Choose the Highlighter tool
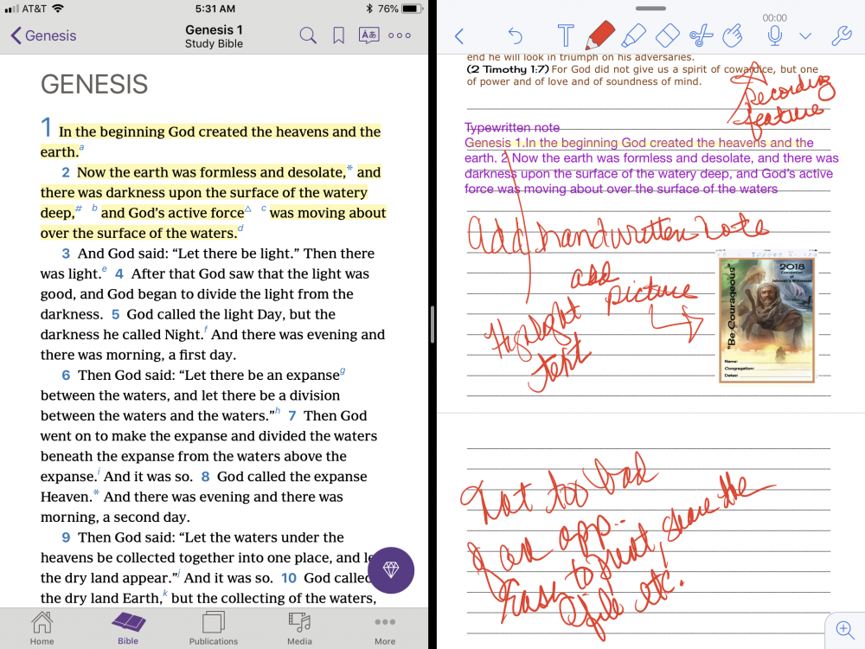Image resolution: width=865 pixels, height=649 pixels. coord(634,35)
